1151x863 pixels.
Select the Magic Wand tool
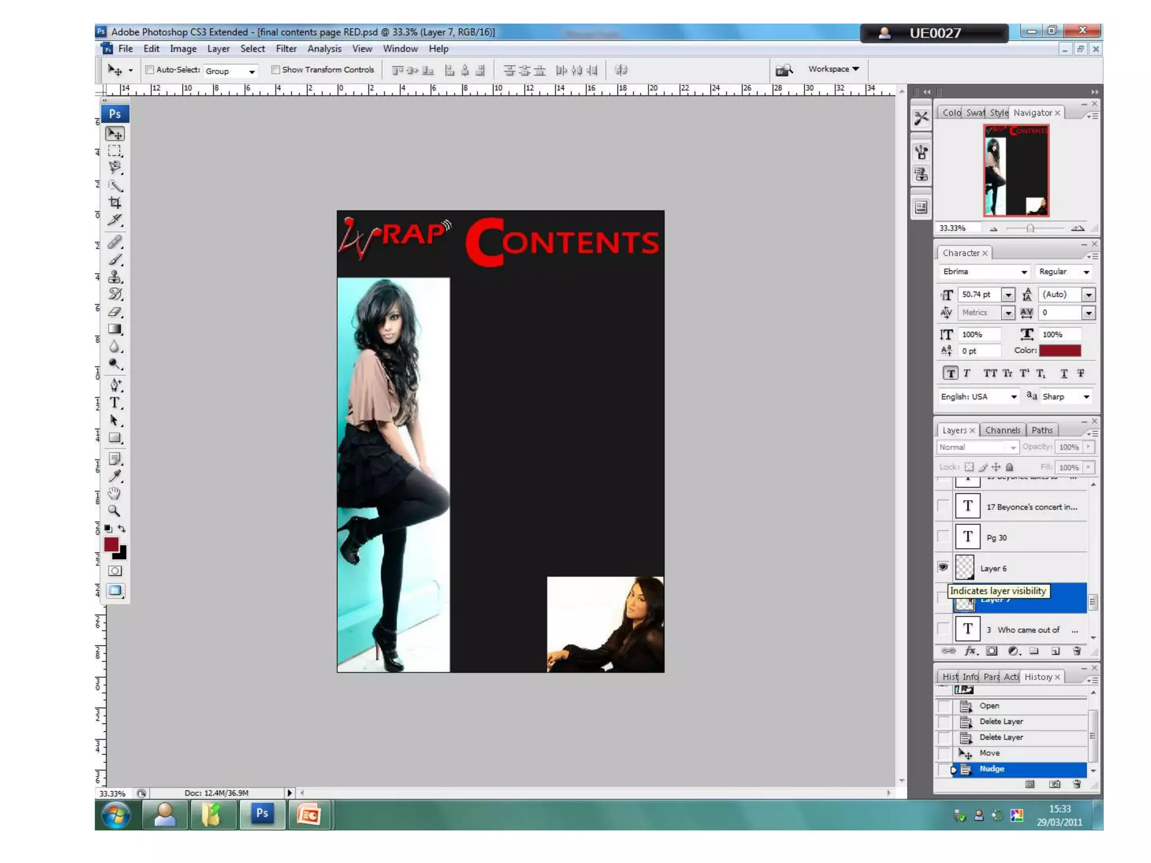tap(115, 185)
